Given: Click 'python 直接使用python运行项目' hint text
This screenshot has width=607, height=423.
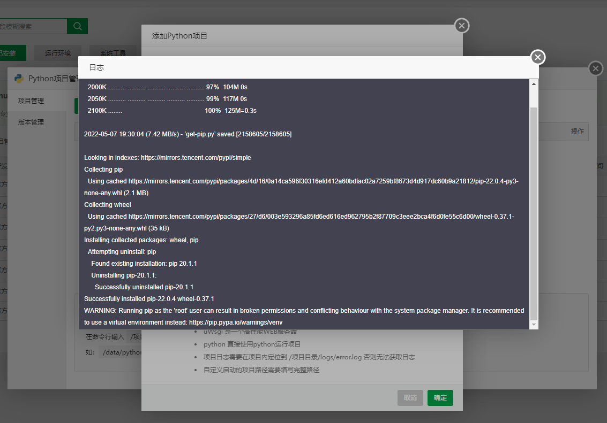Looking at the screenshot, I should [x=252, y=344].
